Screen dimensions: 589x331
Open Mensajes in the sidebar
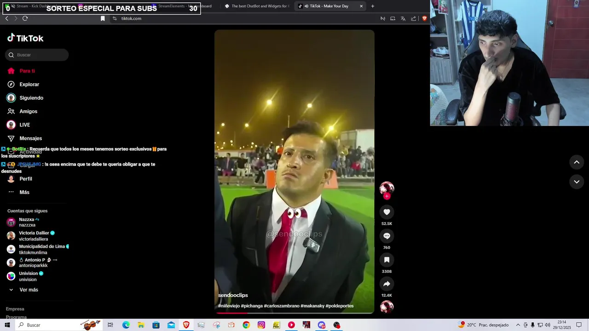[30, 138]
